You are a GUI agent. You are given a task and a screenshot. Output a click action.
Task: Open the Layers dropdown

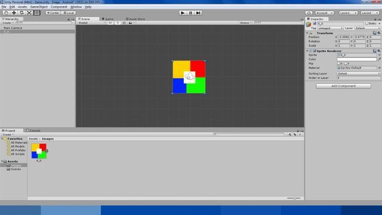(348, 13)
